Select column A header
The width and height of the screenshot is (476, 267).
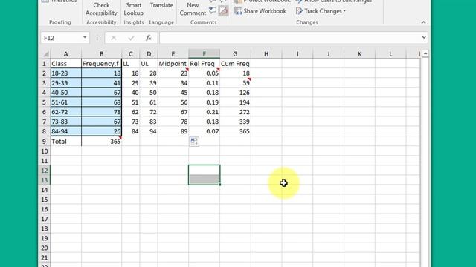tap(66, 54)
